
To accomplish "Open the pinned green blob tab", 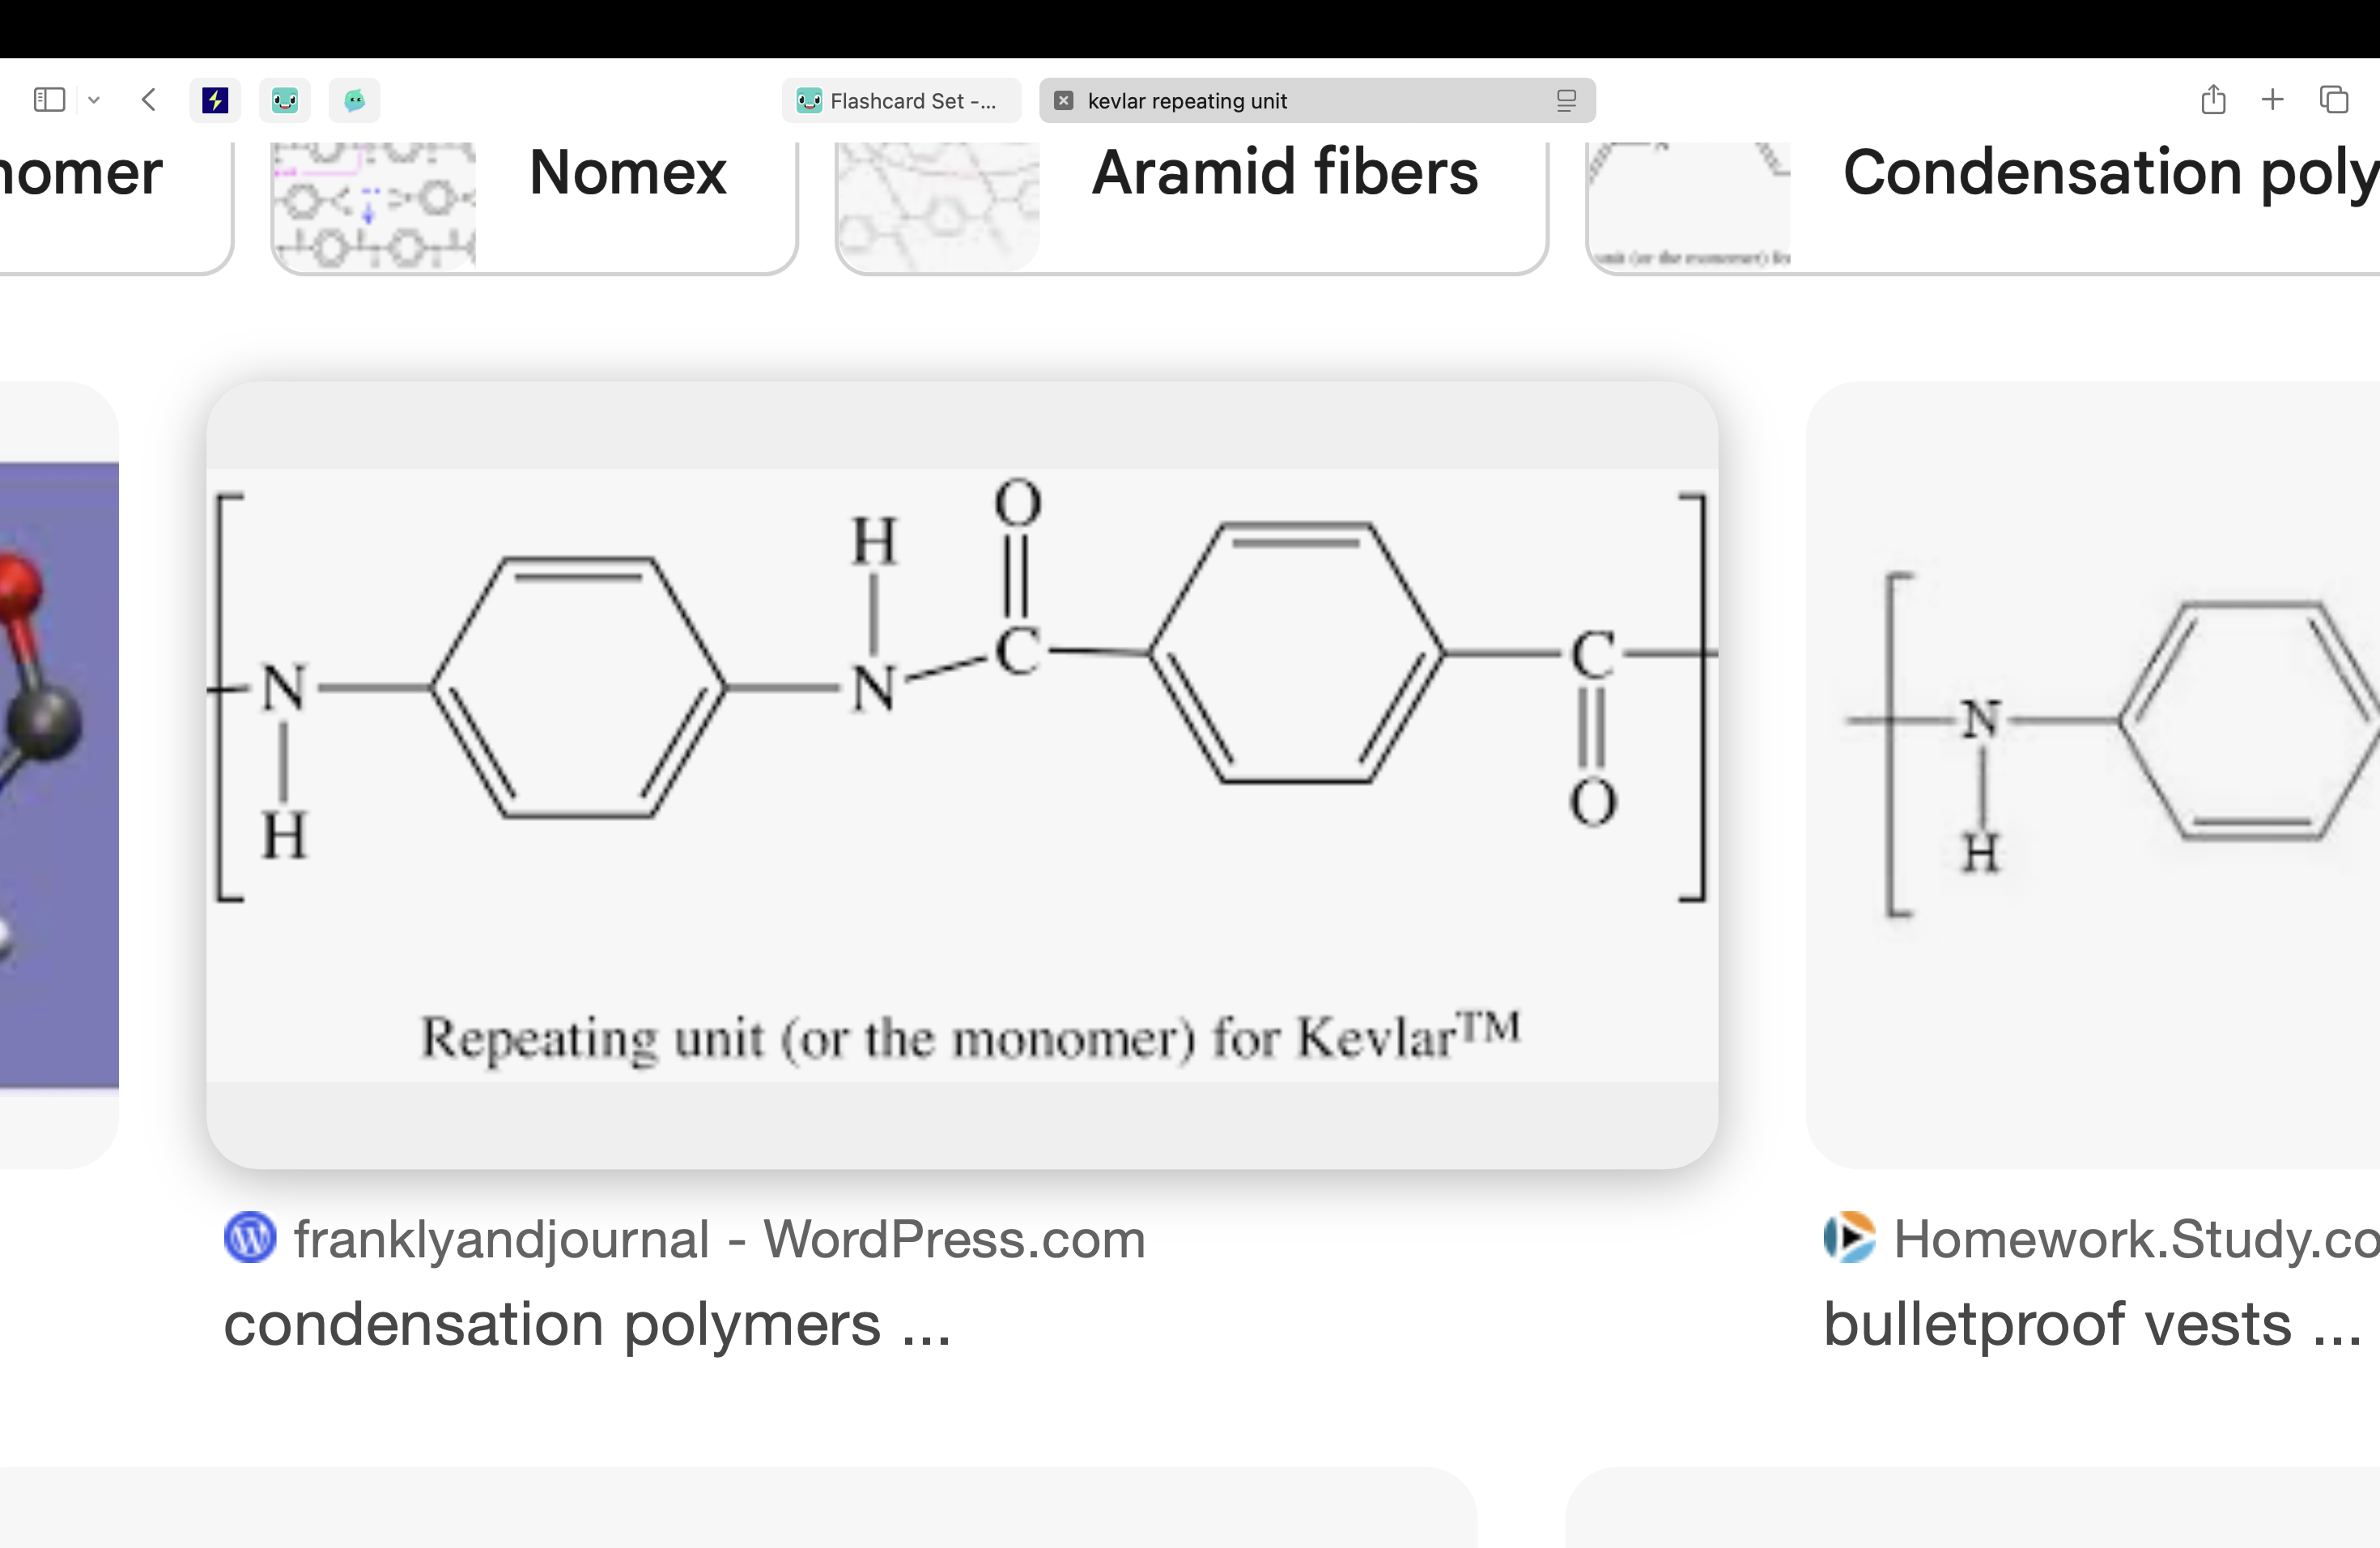I will (x=354, y=100).
